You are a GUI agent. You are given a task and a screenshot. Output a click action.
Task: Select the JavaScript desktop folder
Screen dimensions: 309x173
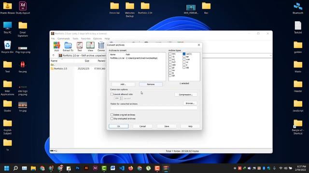click(298, 106)
